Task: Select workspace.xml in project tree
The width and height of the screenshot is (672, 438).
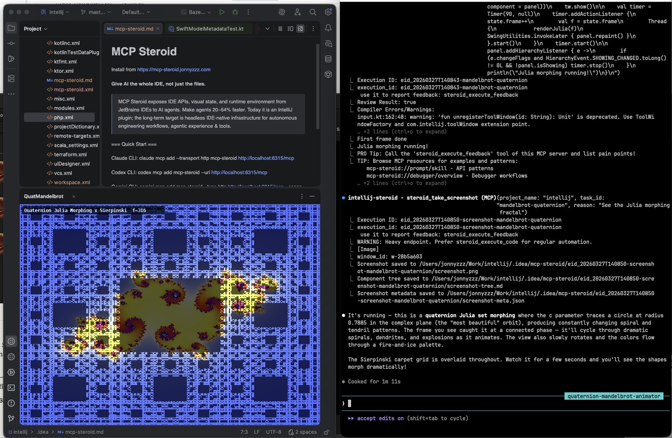Action: point(68,182)
